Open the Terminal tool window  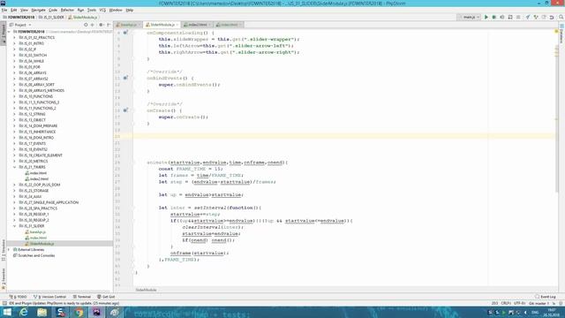pyautogui.click(x=82, y=297)
